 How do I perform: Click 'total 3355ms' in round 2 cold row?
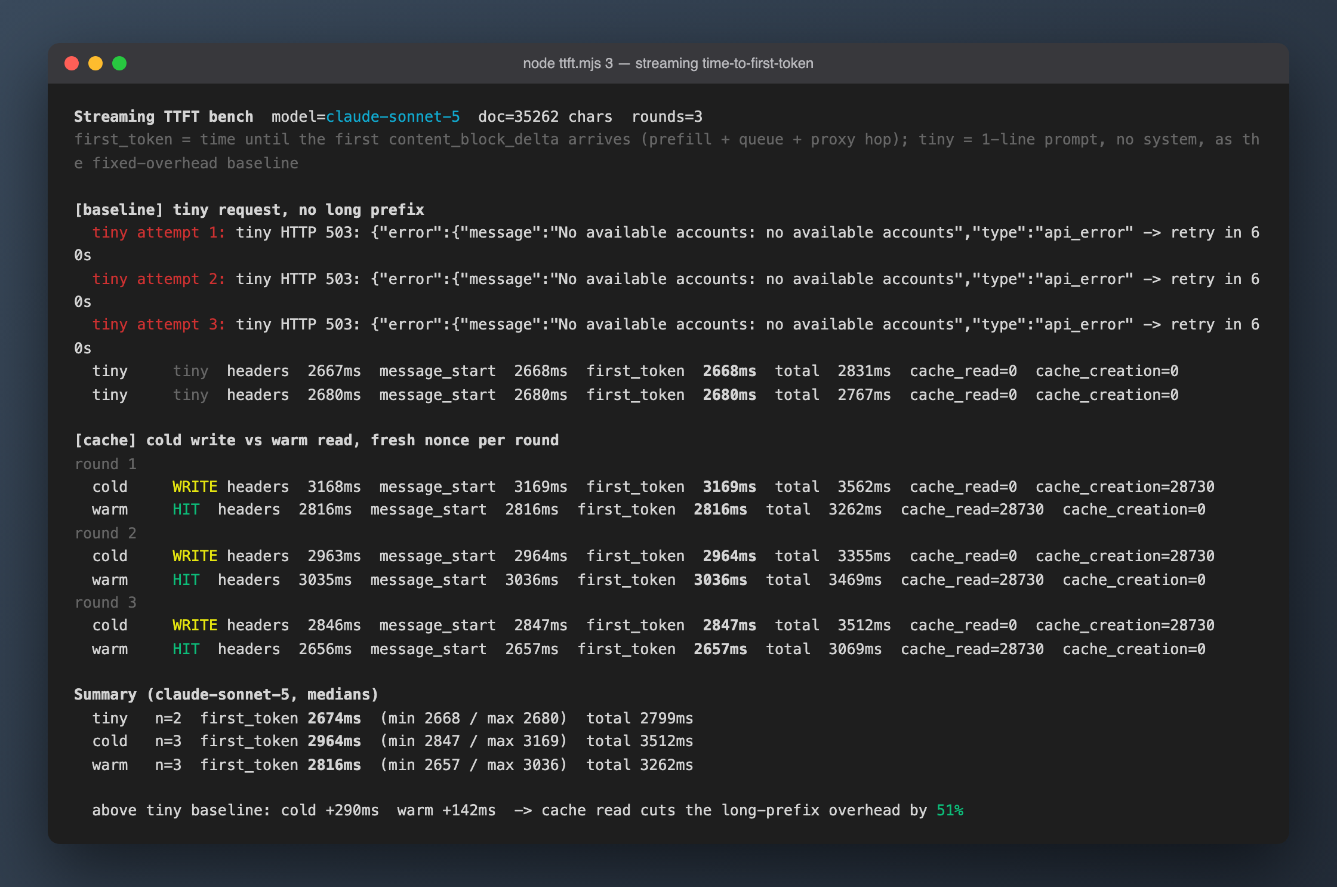tap(833, 556)
